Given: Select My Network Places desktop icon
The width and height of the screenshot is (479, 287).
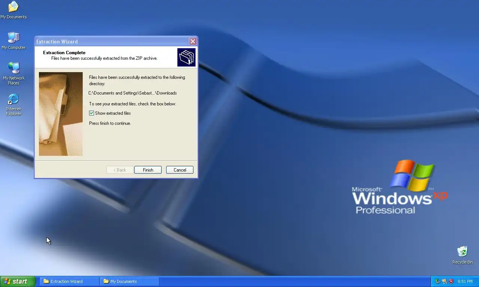Looking at the screenshot, I should tap(13, 73).
